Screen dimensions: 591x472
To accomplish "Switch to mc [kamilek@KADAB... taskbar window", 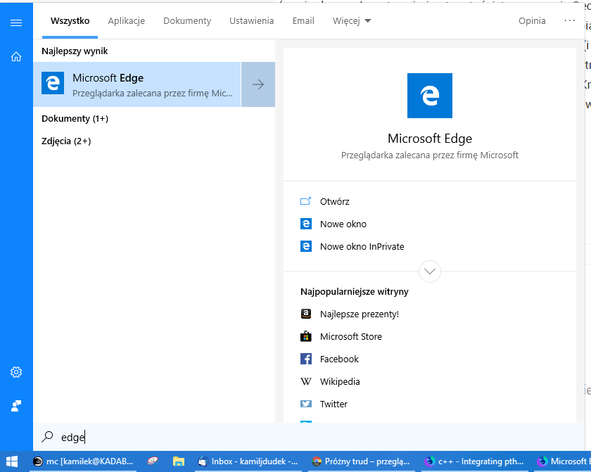I will click(83, 461).
